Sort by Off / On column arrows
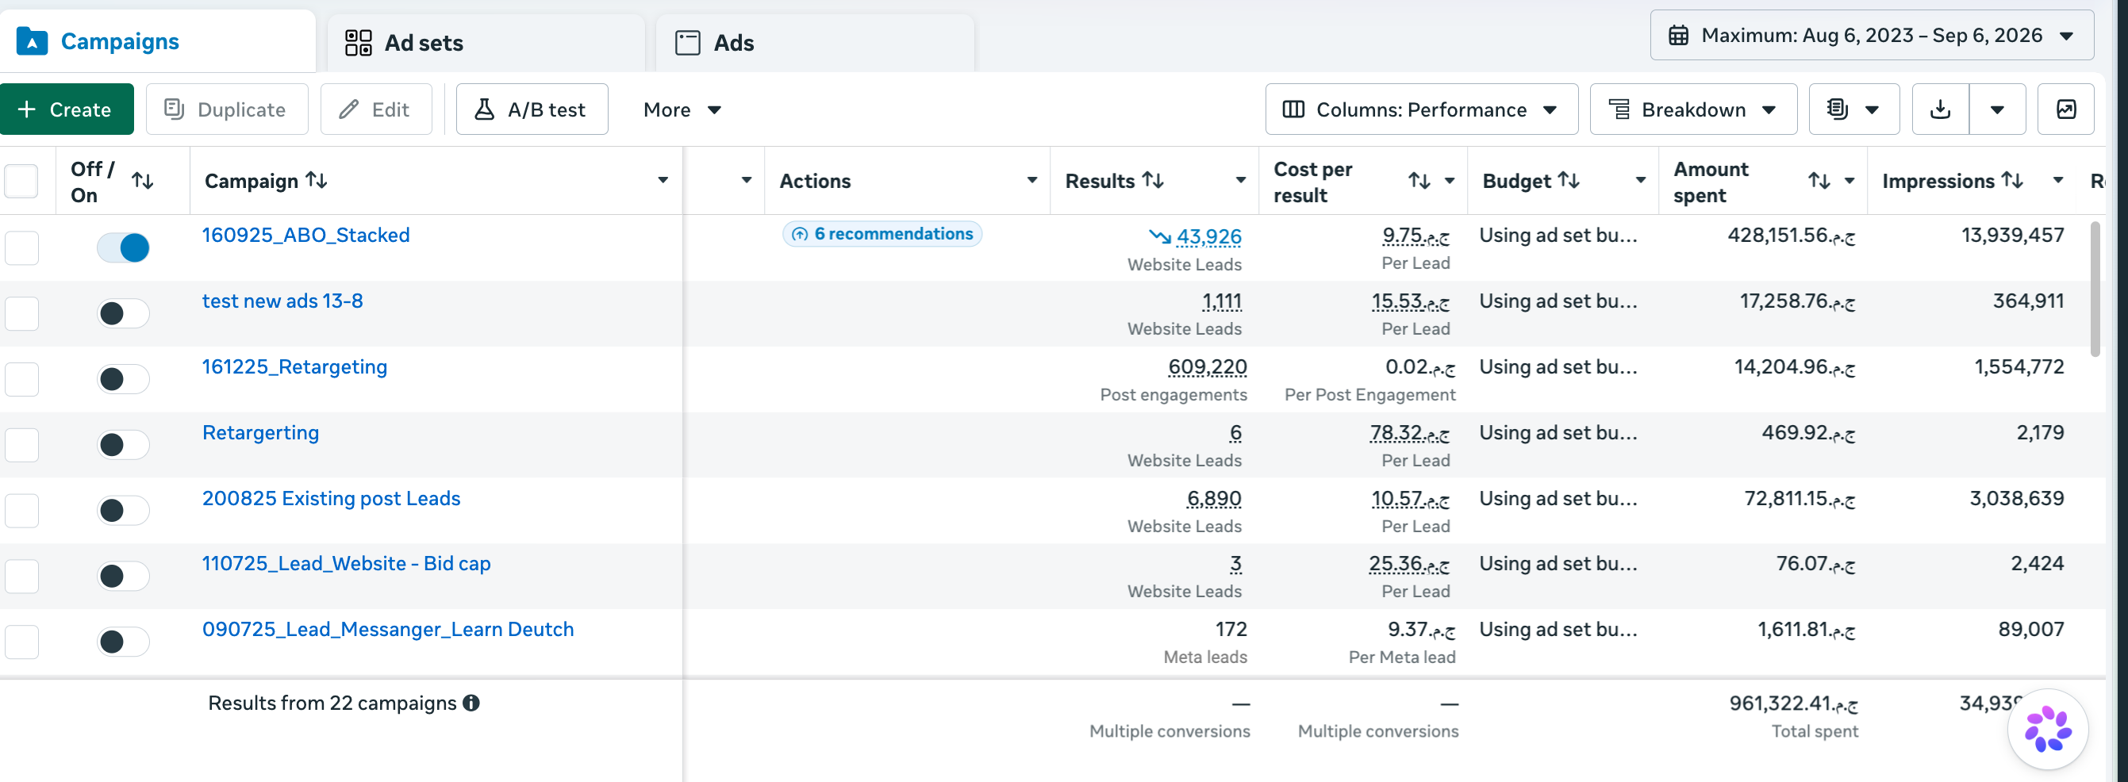Image resolution: width=2128 pixels, height=782 pixels. 143,181
